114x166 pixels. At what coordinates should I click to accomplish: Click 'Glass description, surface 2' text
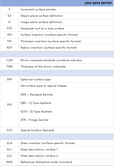[39, 156]
